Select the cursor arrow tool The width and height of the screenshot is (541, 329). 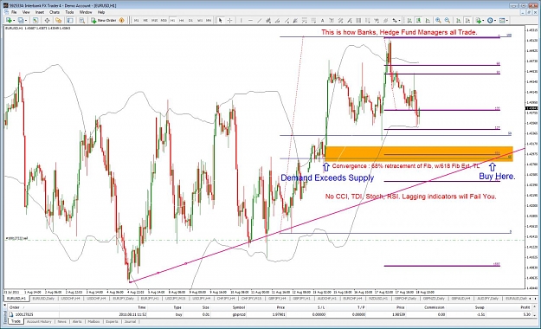point(220,21)
